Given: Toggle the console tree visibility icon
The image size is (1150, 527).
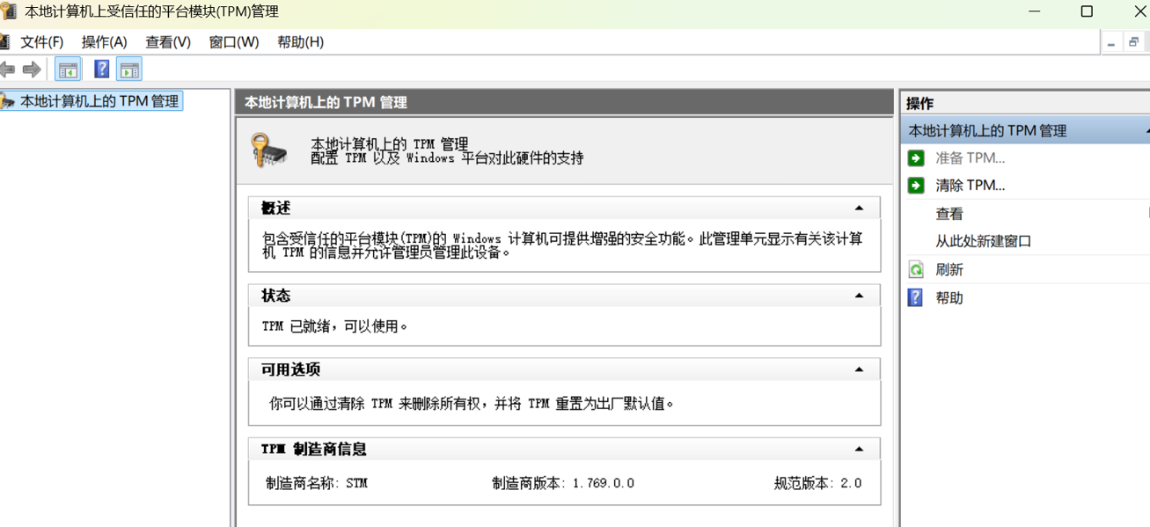Looking at the screenshot, I should click(68, 68).
